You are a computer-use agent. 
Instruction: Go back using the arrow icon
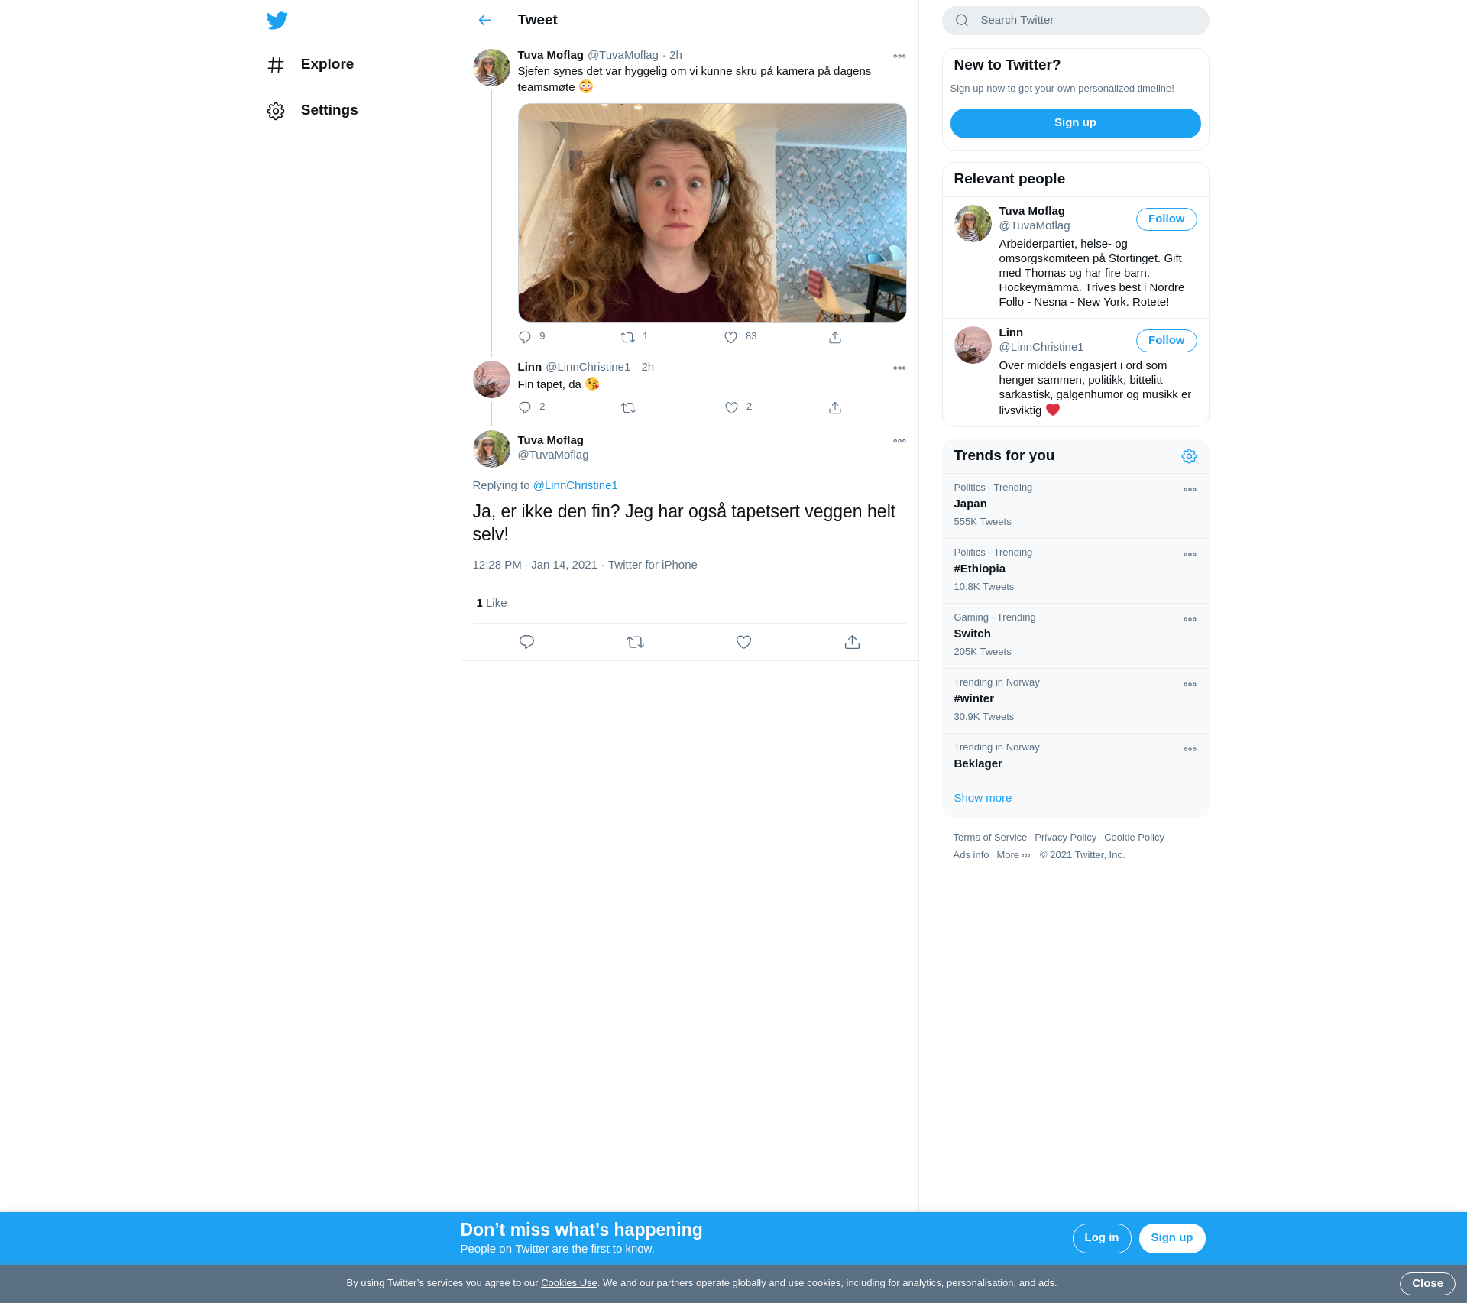tap(484, 21)
